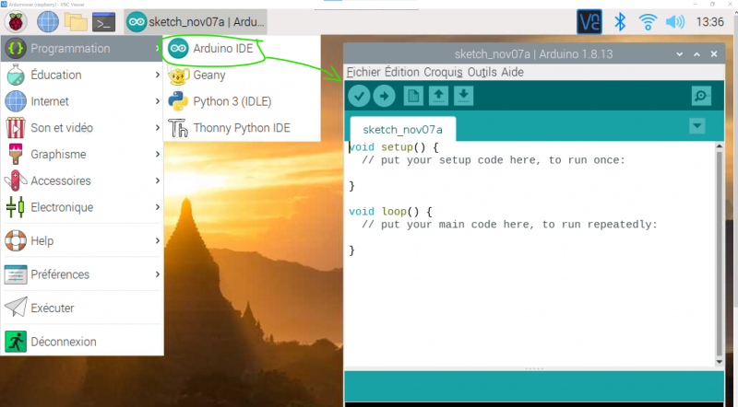Close the Arduino 1.8.13 window
Viewport: 738px width, 407px height.
click(714, 54)
